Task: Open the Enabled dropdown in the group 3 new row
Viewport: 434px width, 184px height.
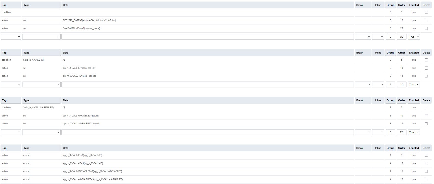Action: tap(414, 132)
